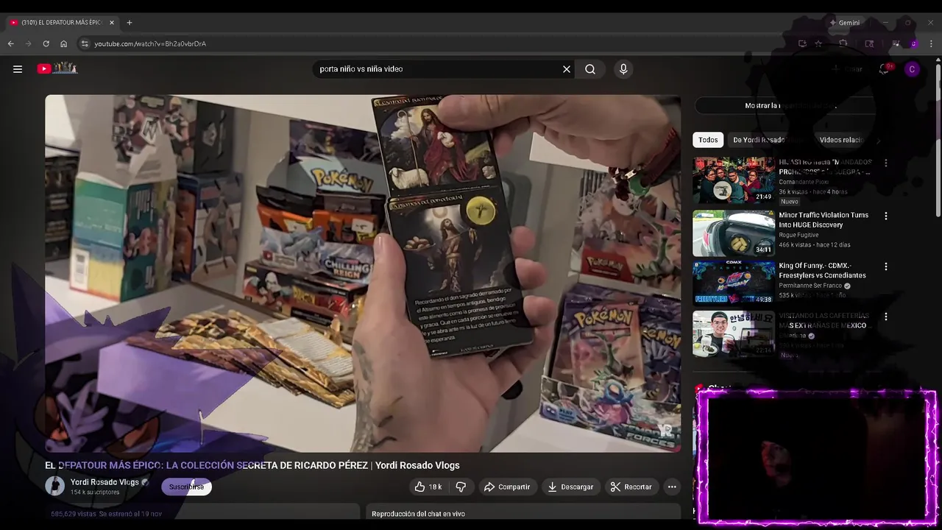View site information icon in address bar
This screenshot has width=942, height=530.
(85, 43)
